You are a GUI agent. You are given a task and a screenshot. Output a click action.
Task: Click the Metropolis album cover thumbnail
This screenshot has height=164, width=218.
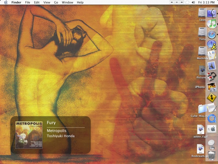pos(29,135)
